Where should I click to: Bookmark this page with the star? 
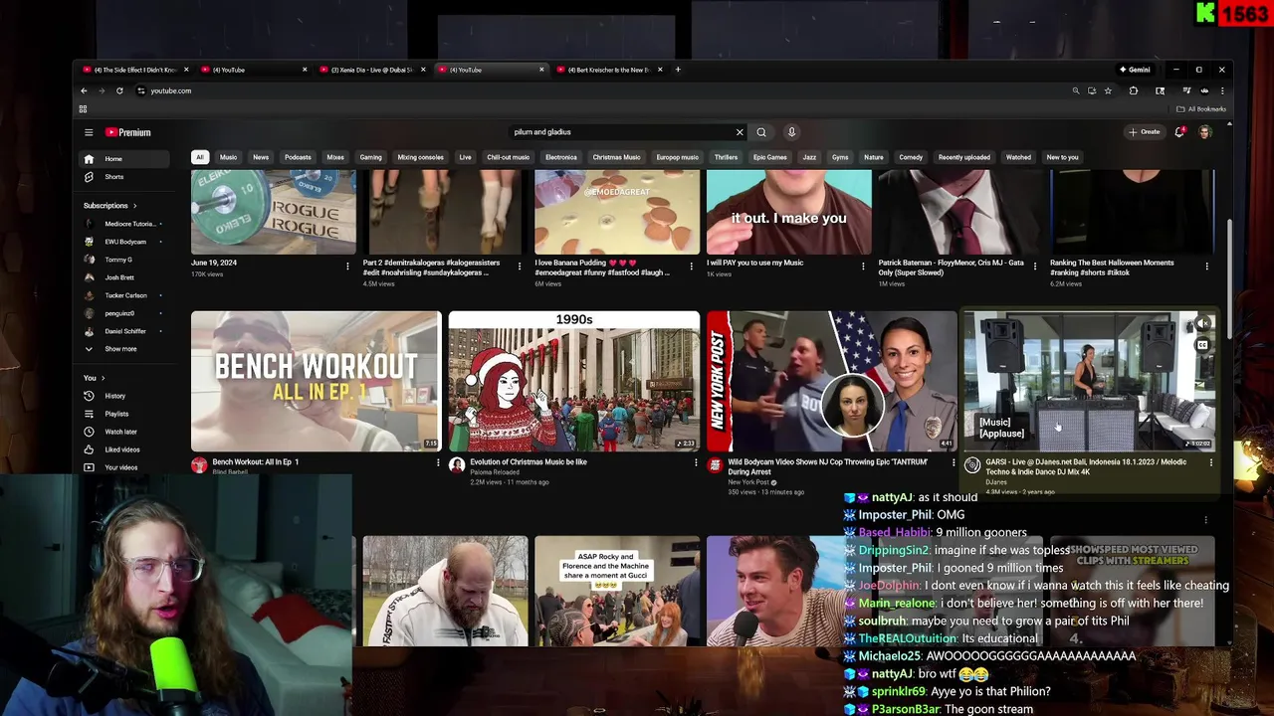1108,90
